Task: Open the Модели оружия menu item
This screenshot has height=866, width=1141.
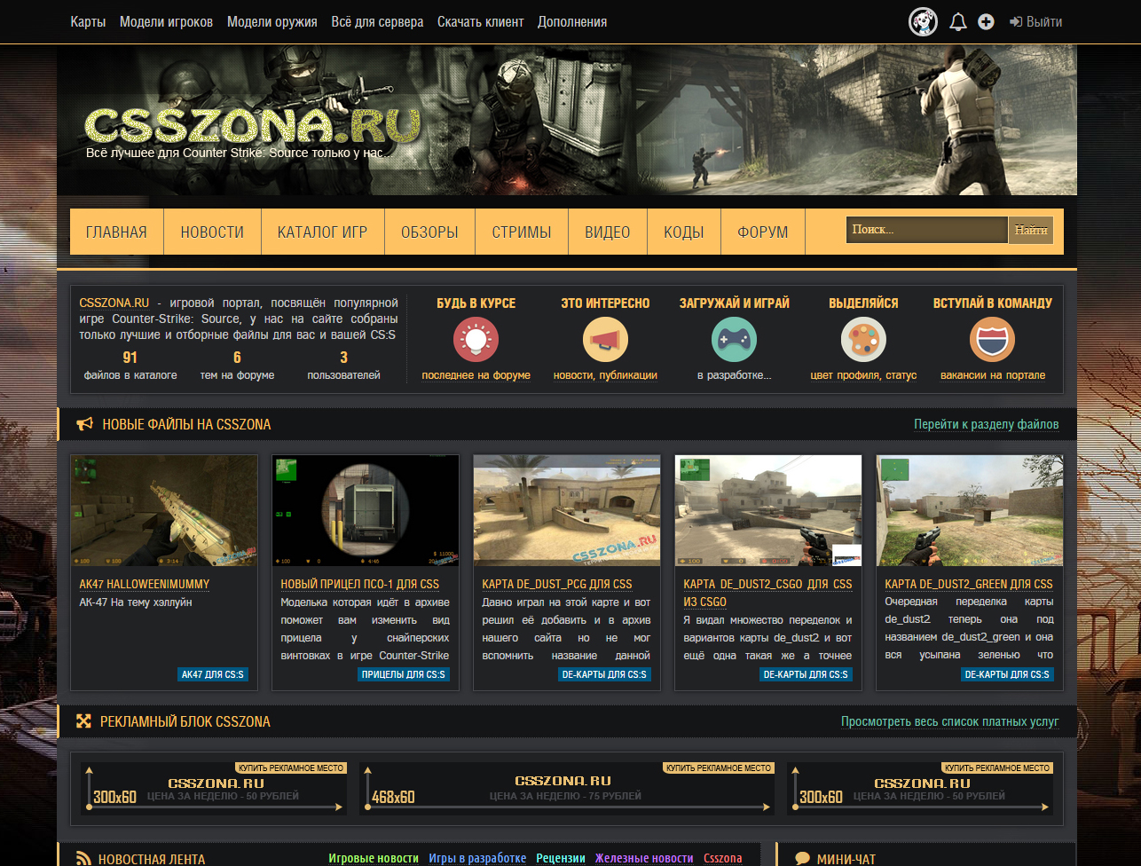Action: pyautogui.click(x=272, y=21)
